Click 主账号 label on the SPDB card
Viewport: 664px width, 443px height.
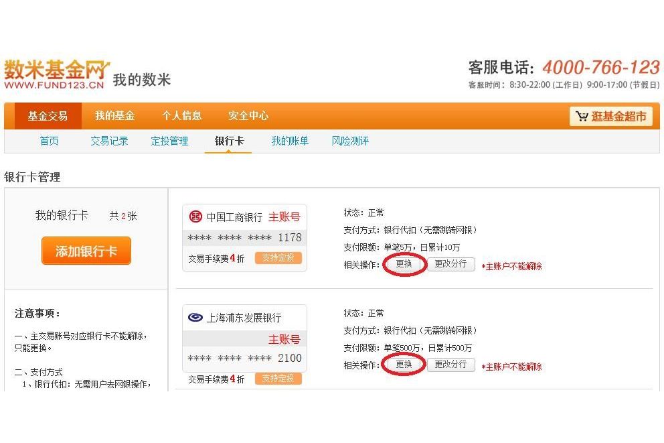point(284,340)
